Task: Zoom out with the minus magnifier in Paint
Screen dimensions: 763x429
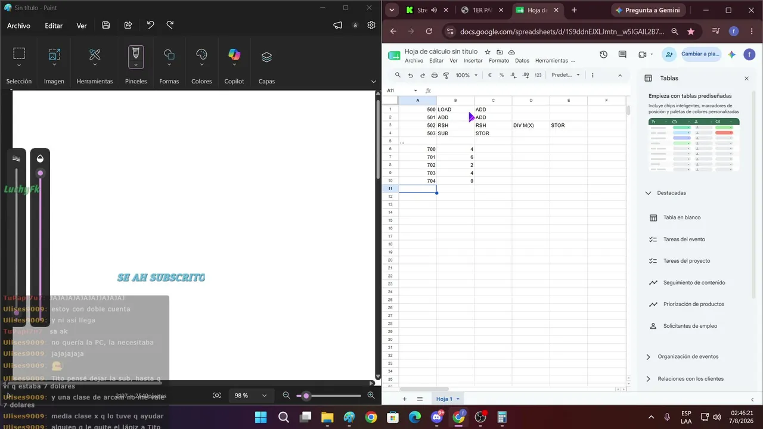Action: pos(286,395)
